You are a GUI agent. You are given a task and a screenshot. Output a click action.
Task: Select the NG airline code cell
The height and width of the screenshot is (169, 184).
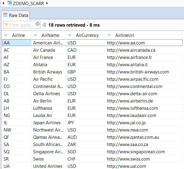[17, 115]
